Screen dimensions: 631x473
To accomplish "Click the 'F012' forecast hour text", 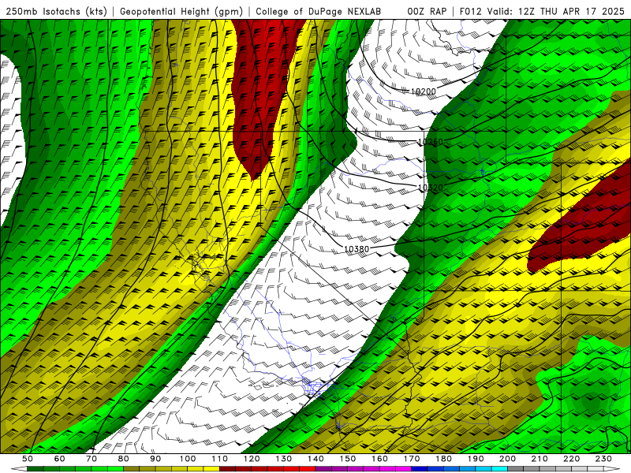I will coord(470,11).
